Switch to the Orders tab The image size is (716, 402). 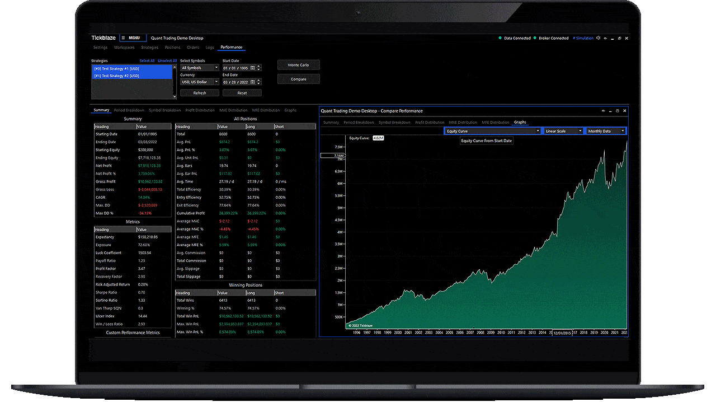pos(193,48)
